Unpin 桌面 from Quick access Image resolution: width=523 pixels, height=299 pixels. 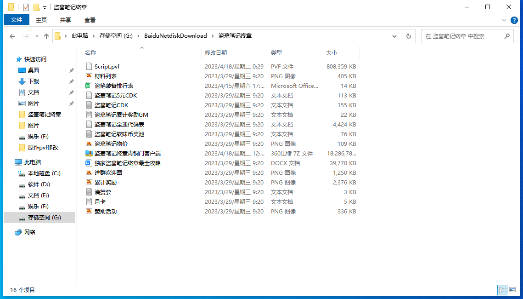(71, 70)
